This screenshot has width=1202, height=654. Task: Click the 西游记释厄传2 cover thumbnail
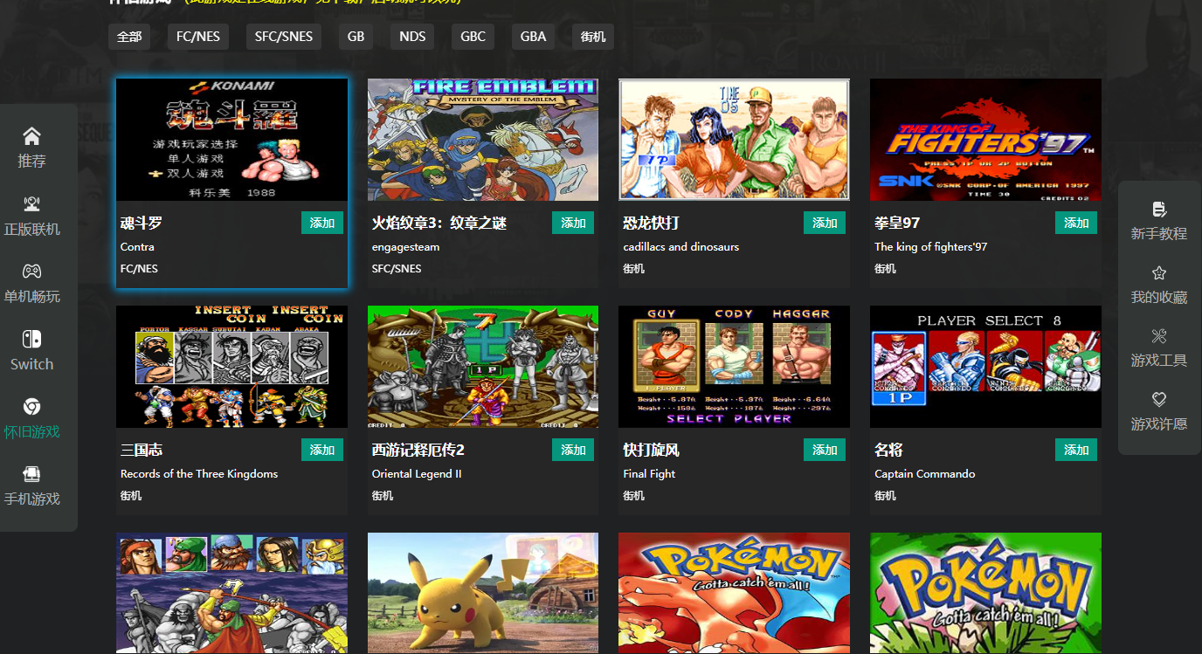pos(482,367)
